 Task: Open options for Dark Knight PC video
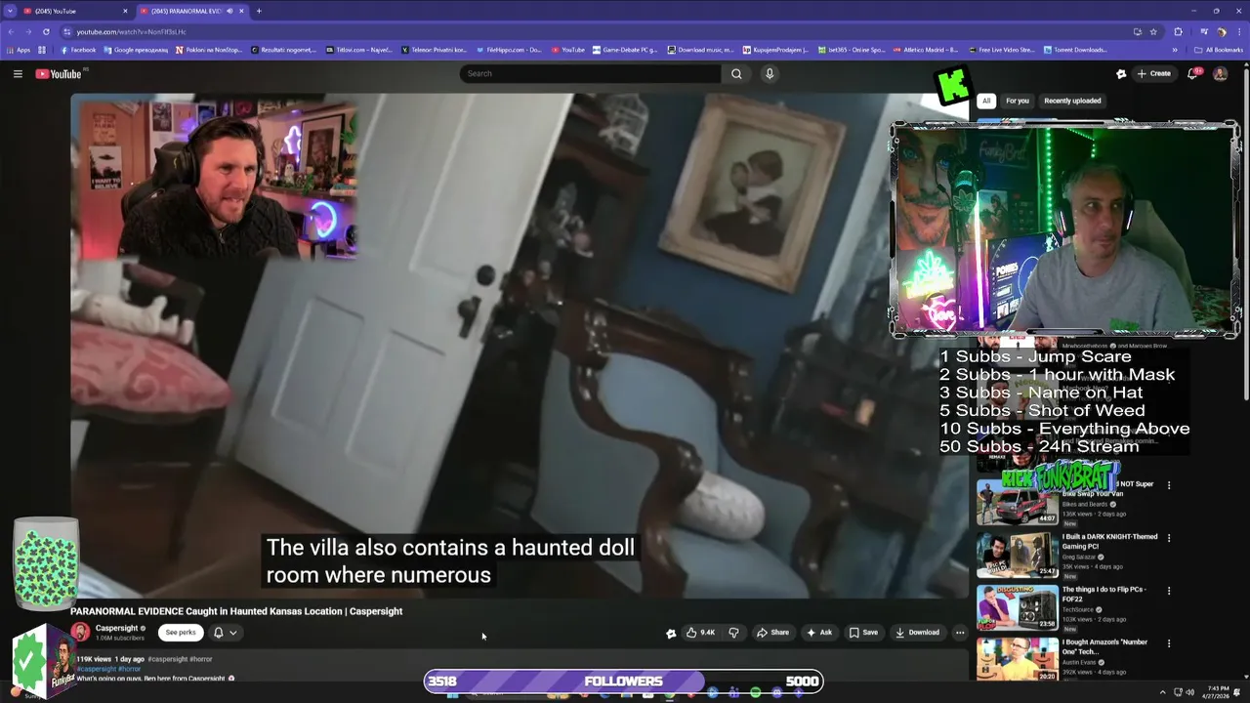click(1169, 538)
